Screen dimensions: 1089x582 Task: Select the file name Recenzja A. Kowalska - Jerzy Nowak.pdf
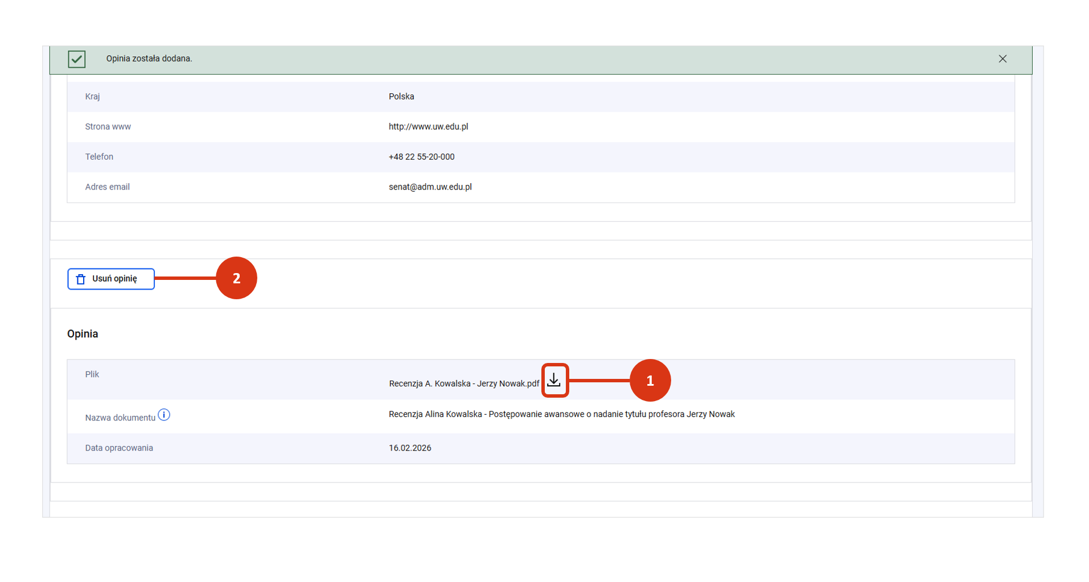coord(463,383)
